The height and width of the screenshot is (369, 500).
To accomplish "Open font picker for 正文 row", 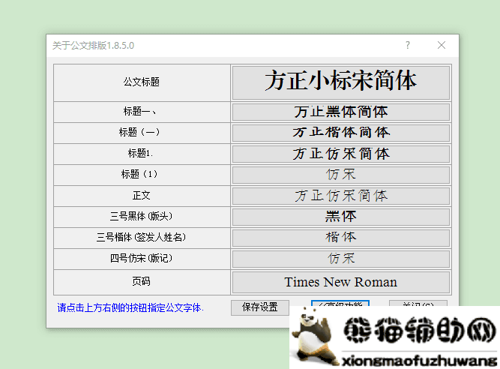I will coord(340,196).
